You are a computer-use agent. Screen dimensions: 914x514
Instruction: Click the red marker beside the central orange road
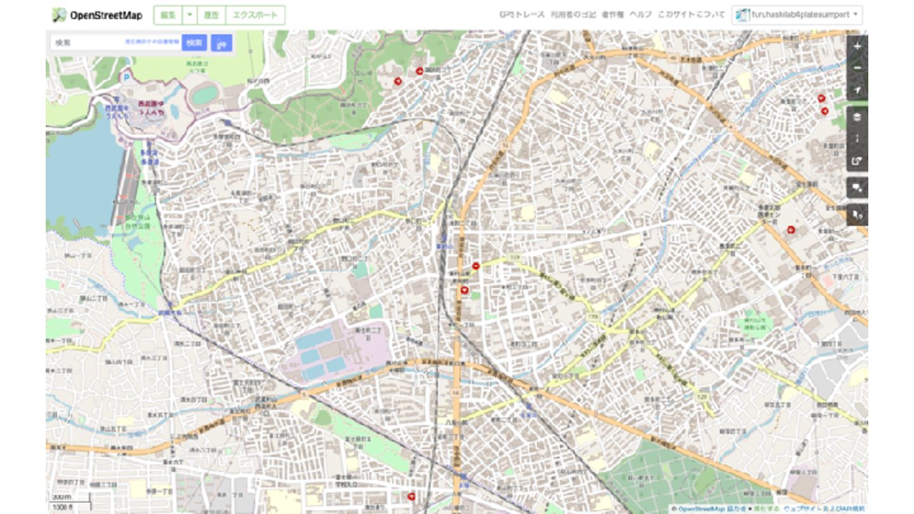point(465,290)
